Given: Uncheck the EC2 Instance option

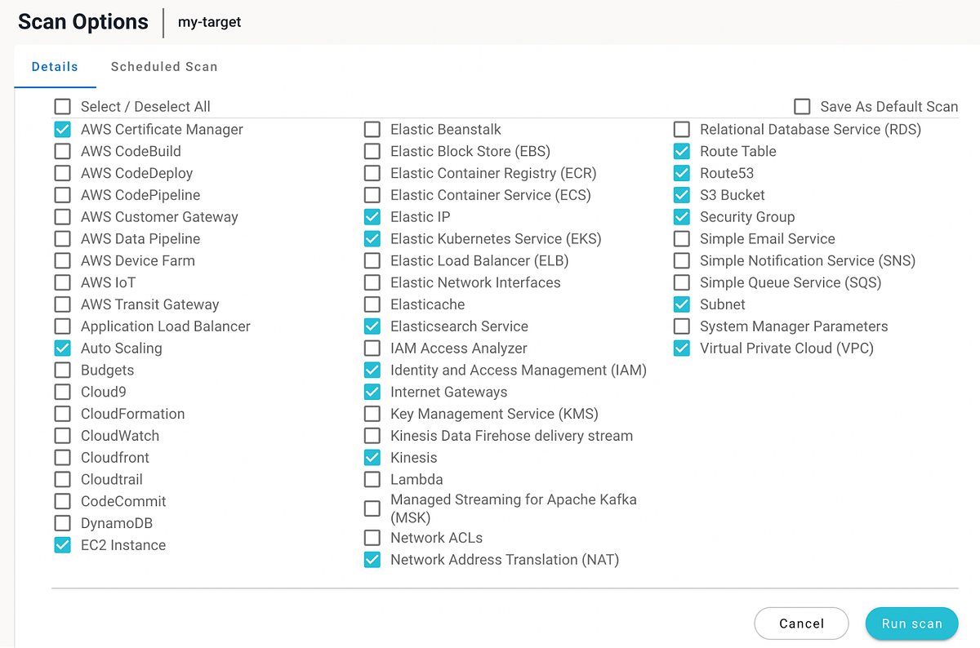Looking at the screenshot, I should coord(62,544).
